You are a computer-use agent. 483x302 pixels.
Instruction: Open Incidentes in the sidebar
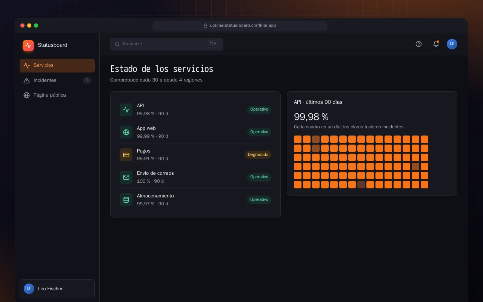coord(57,80)
